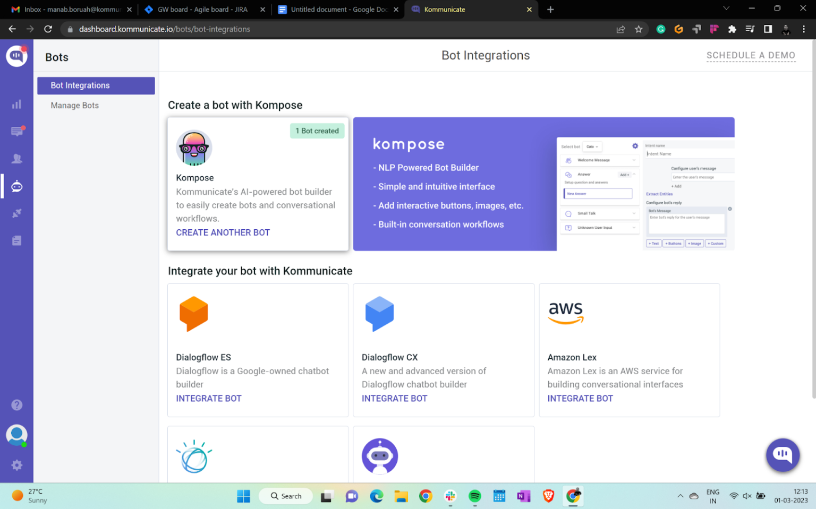
Task: Open the Users section via the people icon
Action: (16, 159)
